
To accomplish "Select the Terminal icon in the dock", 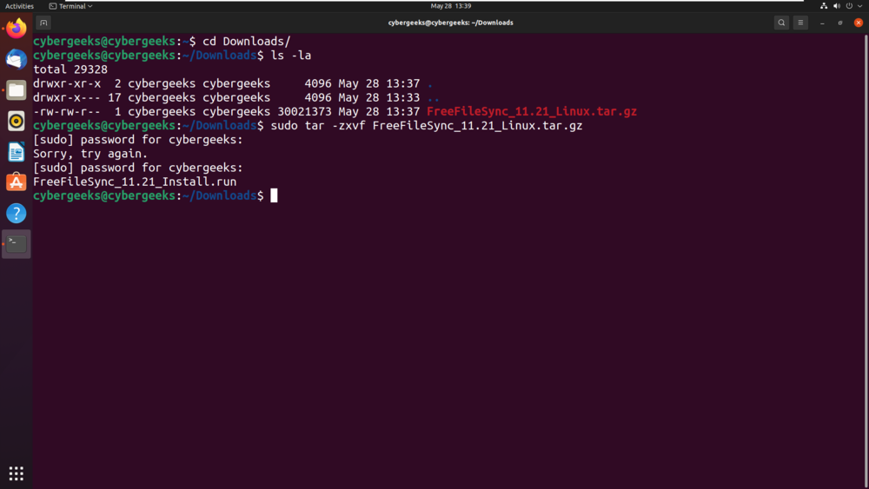I will point(16,244).
